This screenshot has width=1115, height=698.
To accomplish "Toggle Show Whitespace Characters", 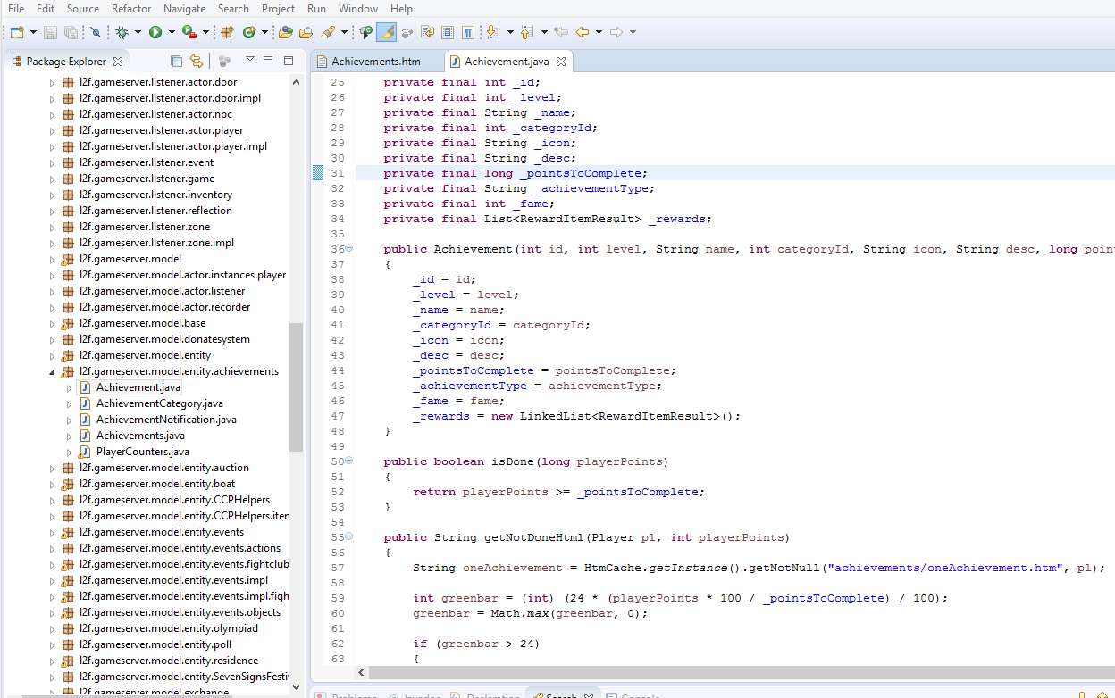I will click(x=467, y=32).
